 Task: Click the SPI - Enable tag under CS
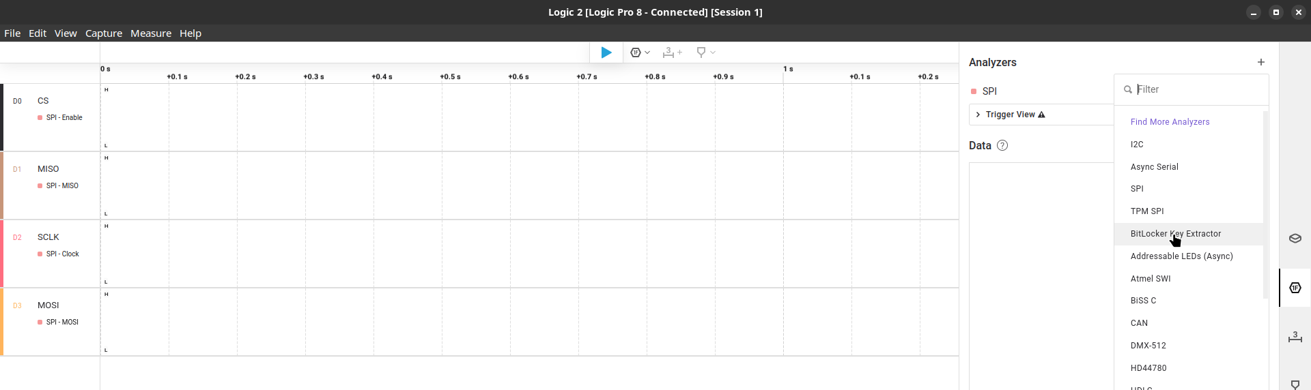click(64, 118)
